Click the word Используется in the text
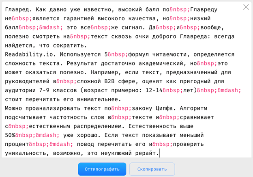 80,54
